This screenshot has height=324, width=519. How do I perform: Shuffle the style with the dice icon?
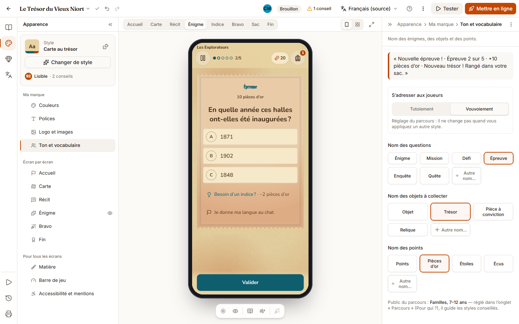106,46
